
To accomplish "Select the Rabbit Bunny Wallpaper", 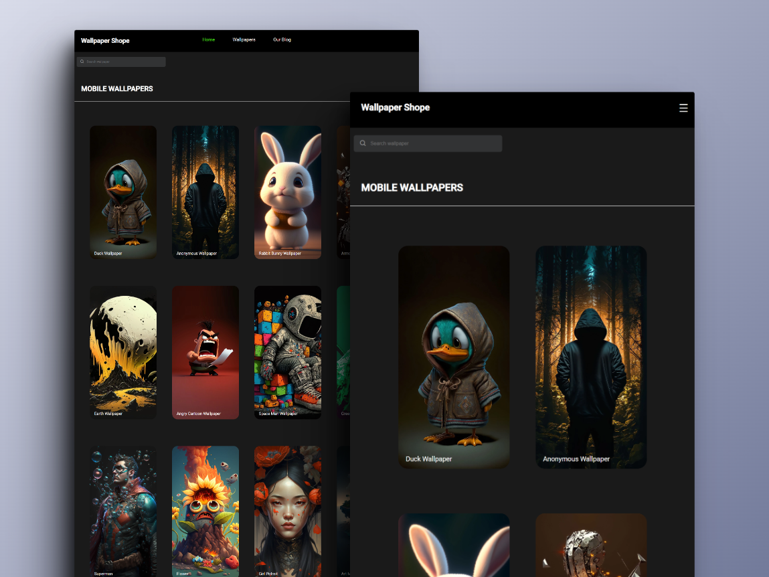I will pos(287,192).
